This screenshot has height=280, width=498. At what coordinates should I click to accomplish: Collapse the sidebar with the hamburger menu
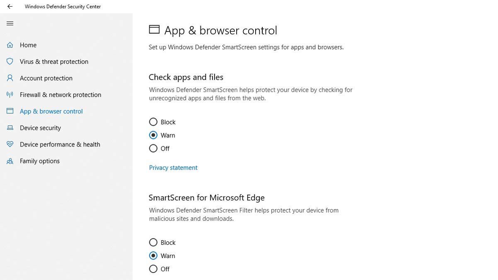click(x=10, y=23)
